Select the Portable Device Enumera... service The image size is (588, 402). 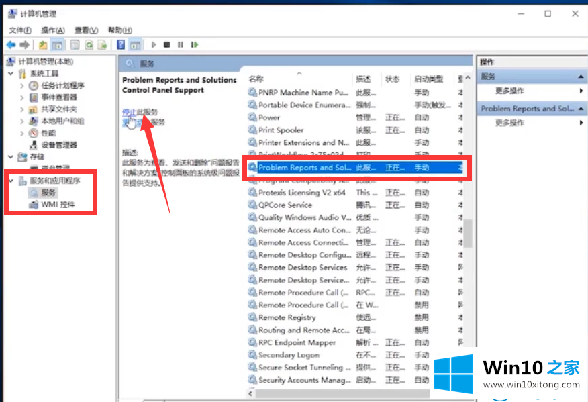coord(355,105)
